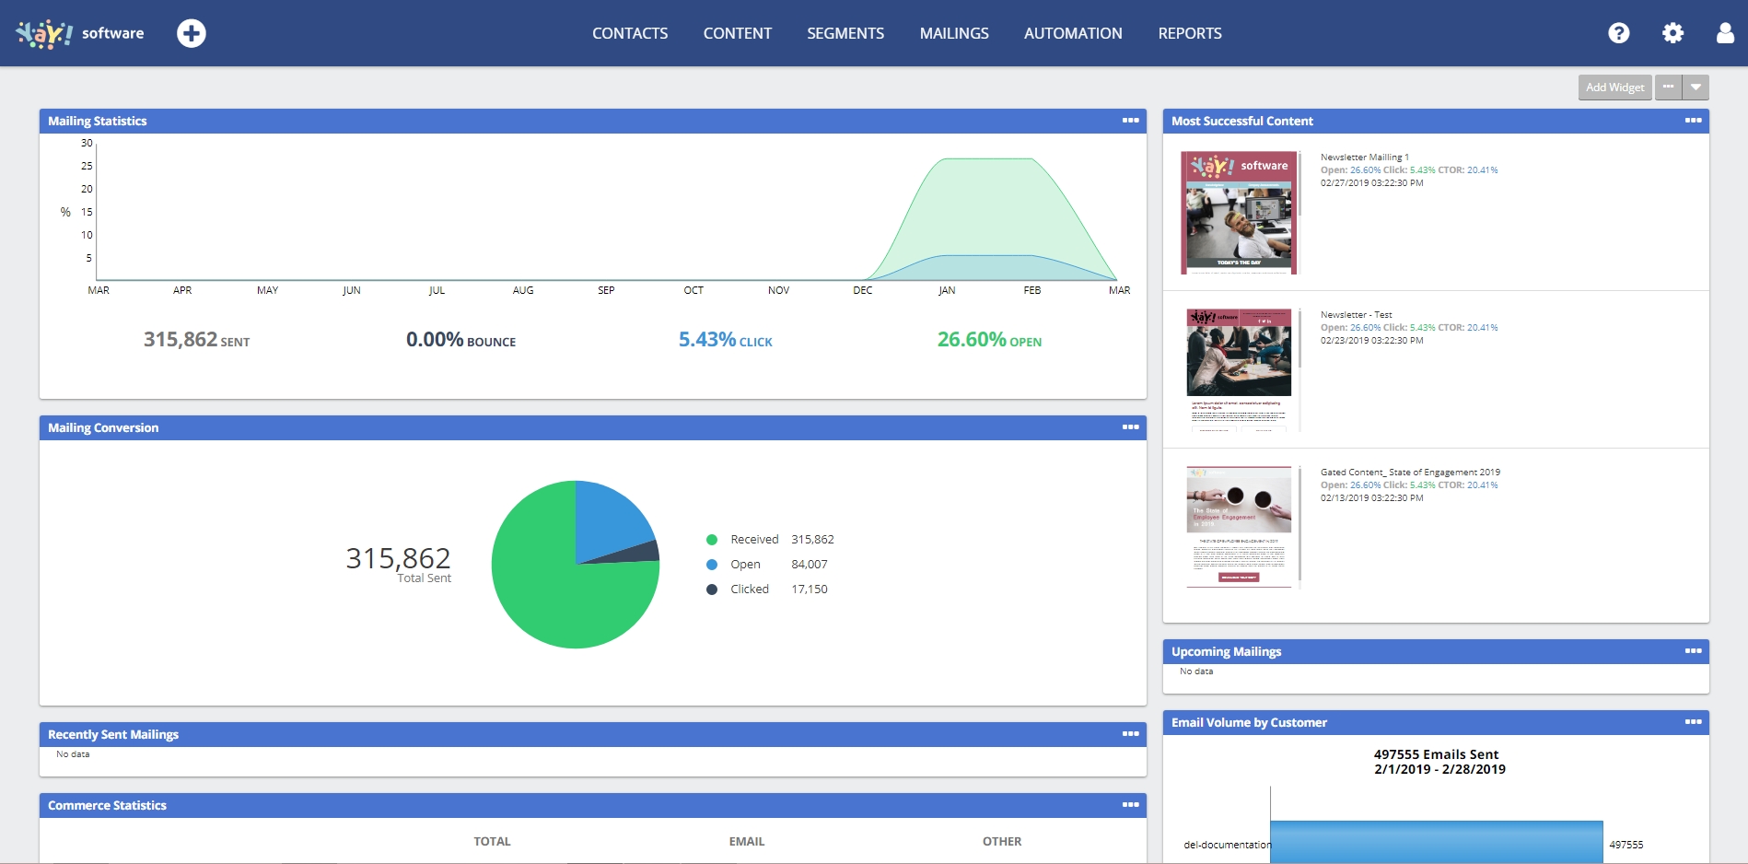The height and width of the screenshot is (864, 1748).
Task: Open the CONTENT menu
Action: tap(738, 33)
